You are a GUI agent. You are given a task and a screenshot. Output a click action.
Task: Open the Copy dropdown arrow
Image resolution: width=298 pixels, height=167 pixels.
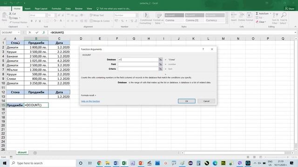click(x=20, y=18)
